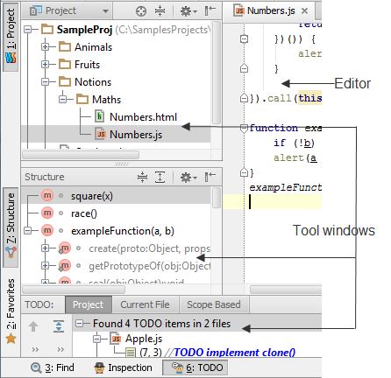Select Numbers.html file in tree
391x378 pixels.
(143, 117)
